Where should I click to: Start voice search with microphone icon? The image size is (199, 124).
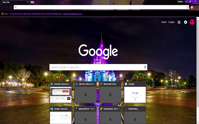(x=145, y=67)
